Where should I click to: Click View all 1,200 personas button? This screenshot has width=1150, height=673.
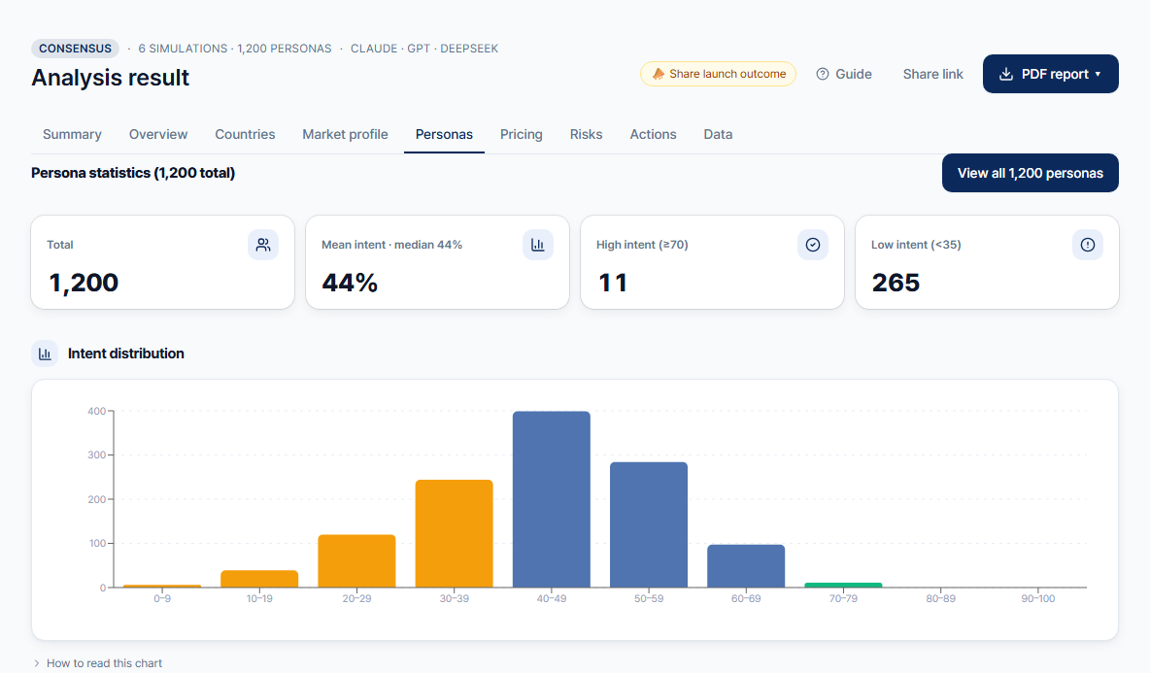1030,173
